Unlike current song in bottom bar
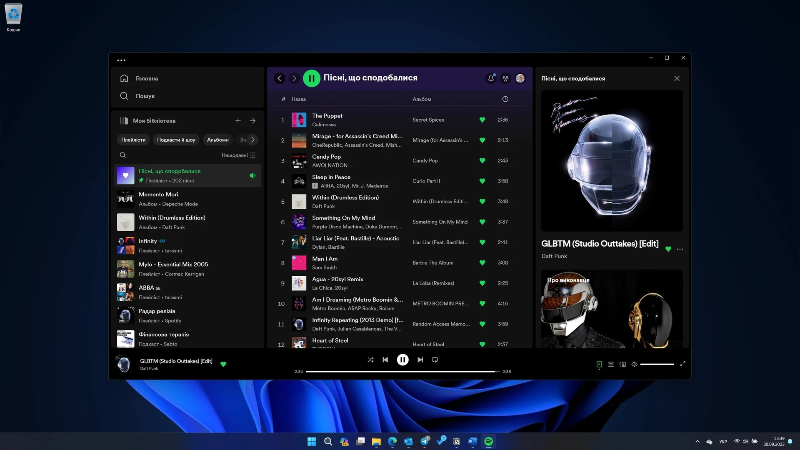800x450 pixels. tap(223, 364)
